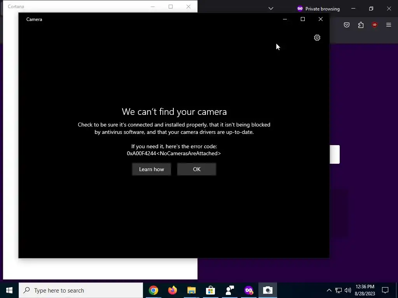Open Microsoft Store from taskbar
This screenshot has height=298, width=398.
tap(211, 290)
